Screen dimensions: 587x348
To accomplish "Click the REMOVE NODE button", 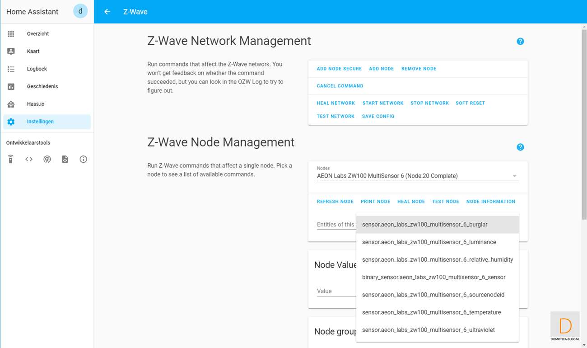I will pyautogui.click(x=419, y=69).
